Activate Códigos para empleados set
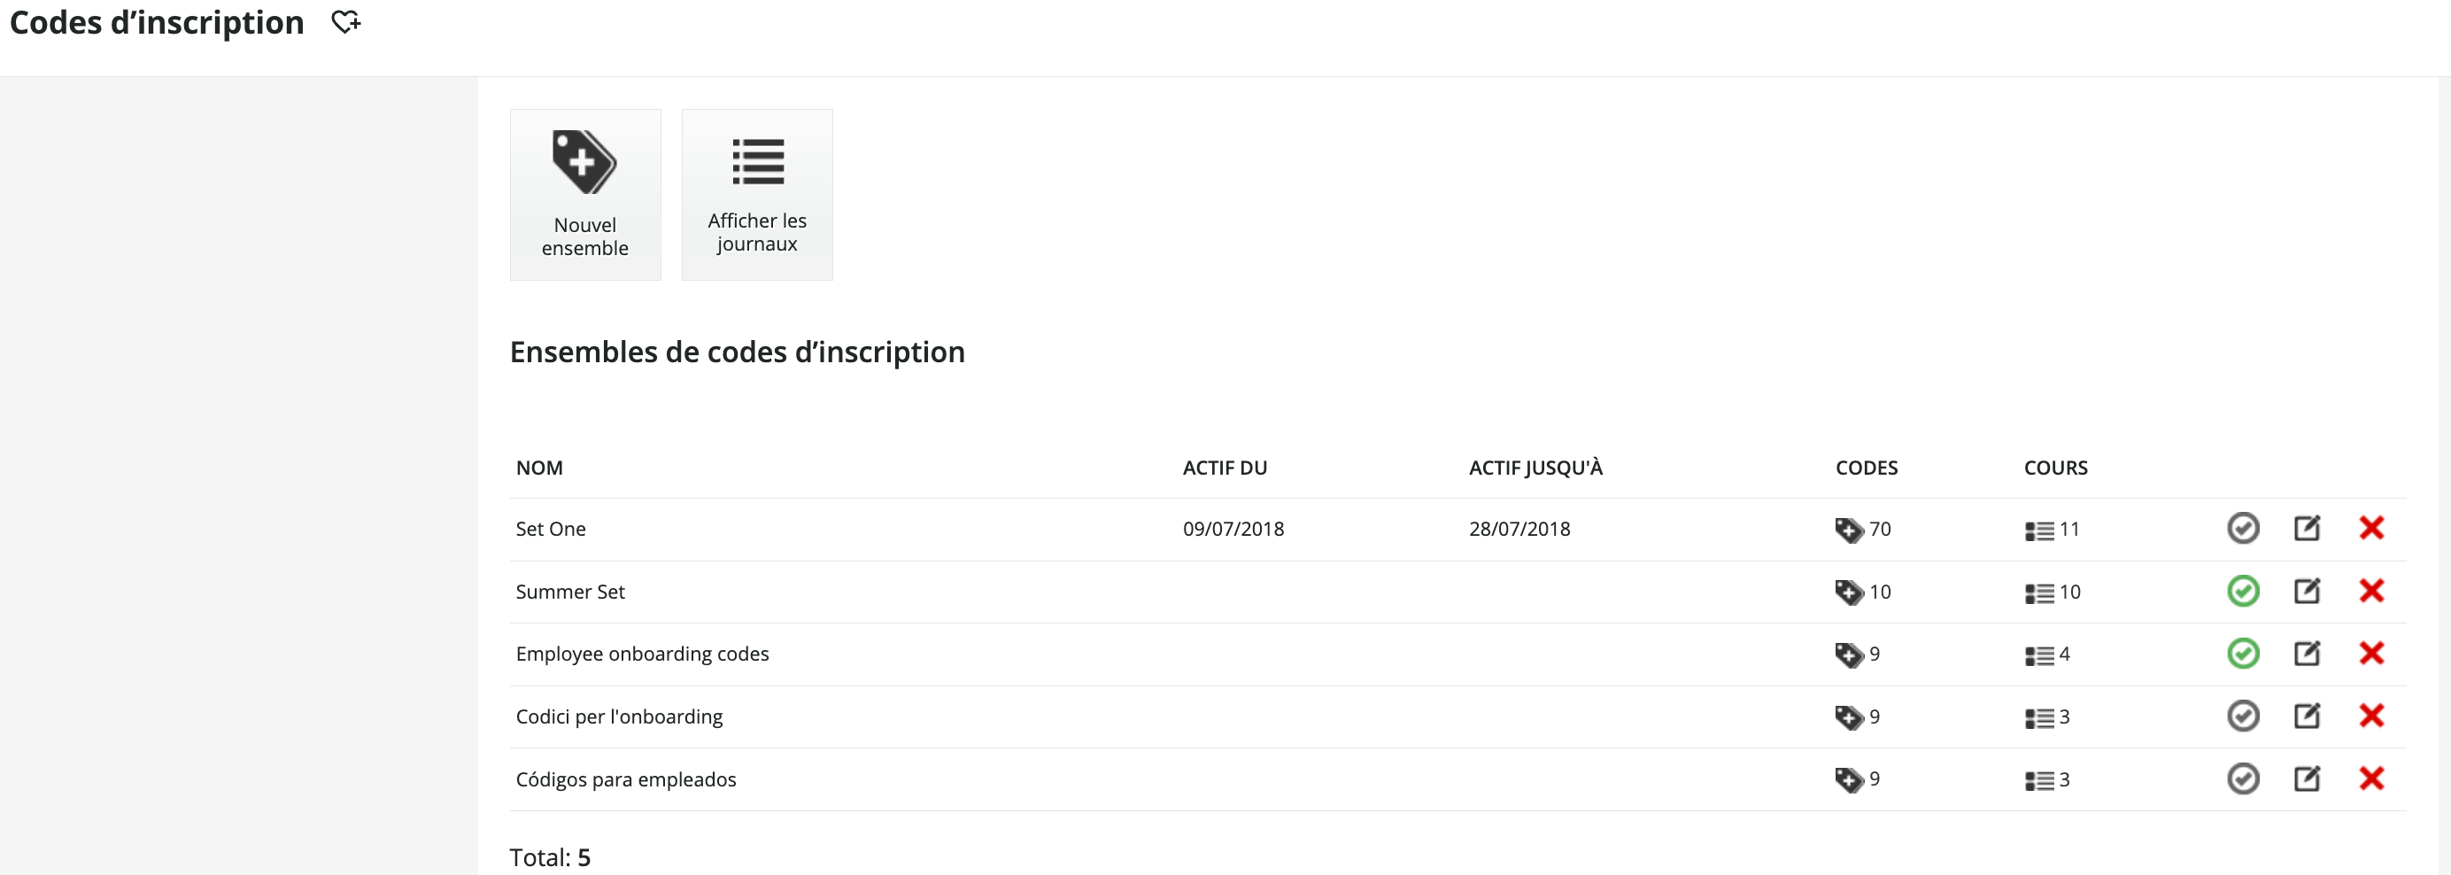The height and width of the screenshot is (875, 2451). point(2243,778)
